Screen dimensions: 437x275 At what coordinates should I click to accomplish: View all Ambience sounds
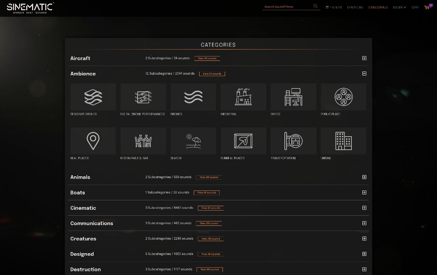coord(212,74)
